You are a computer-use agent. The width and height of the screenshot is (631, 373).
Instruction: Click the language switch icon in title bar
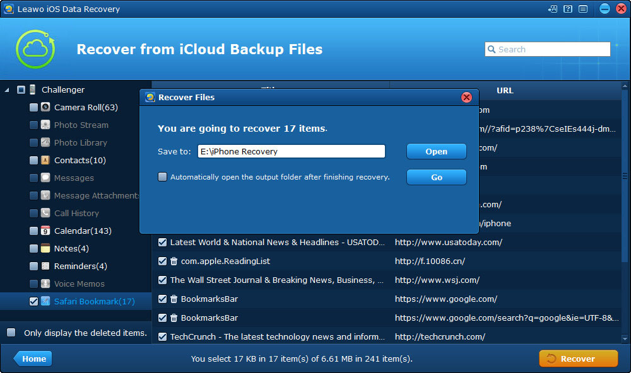point(553,9)
